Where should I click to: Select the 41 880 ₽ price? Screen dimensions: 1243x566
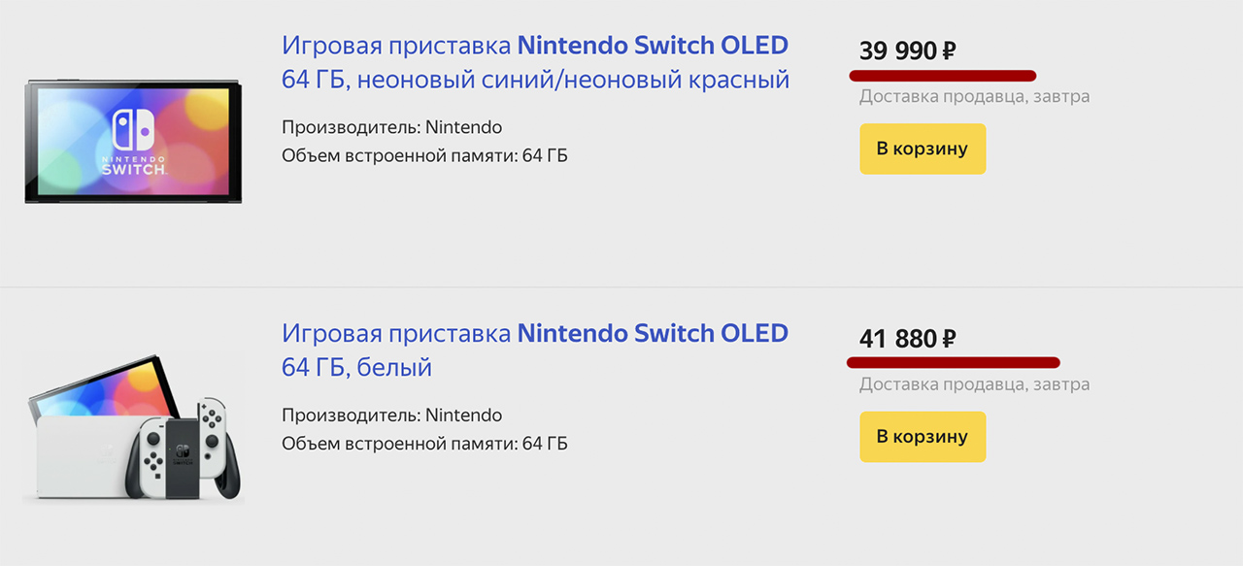pos(907,339)
